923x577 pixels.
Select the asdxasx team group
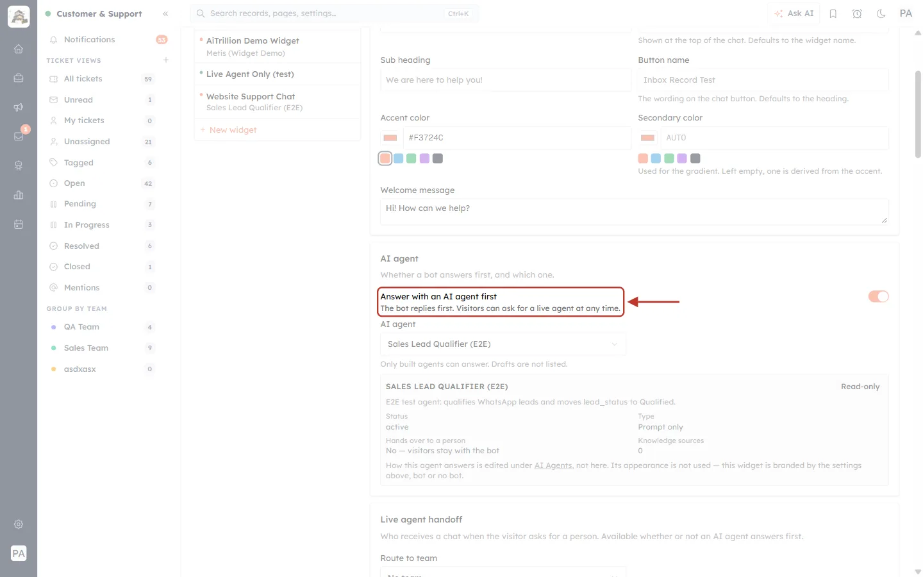(x=101, y=369)
